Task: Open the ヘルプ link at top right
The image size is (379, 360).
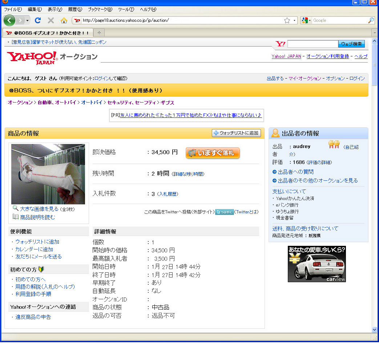Action: pyautogui.click(x=361, y=56)
